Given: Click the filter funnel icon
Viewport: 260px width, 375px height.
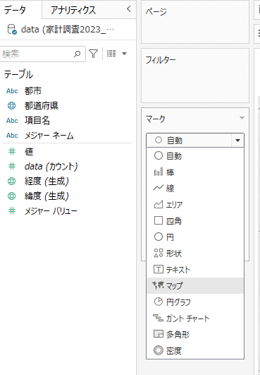Looking at the screenshot, I should pos(93,54).
